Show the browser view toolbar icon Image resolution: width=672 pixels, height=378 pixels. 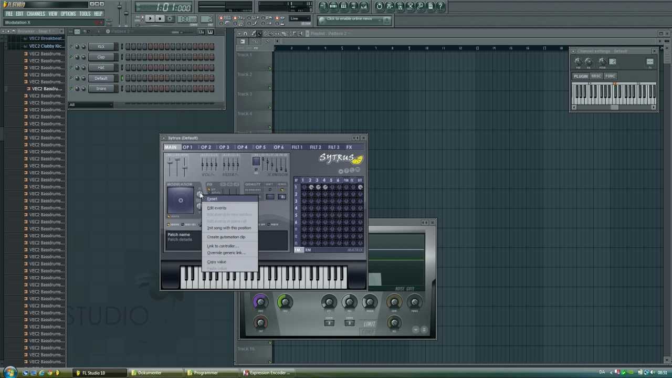click(353, 6)
